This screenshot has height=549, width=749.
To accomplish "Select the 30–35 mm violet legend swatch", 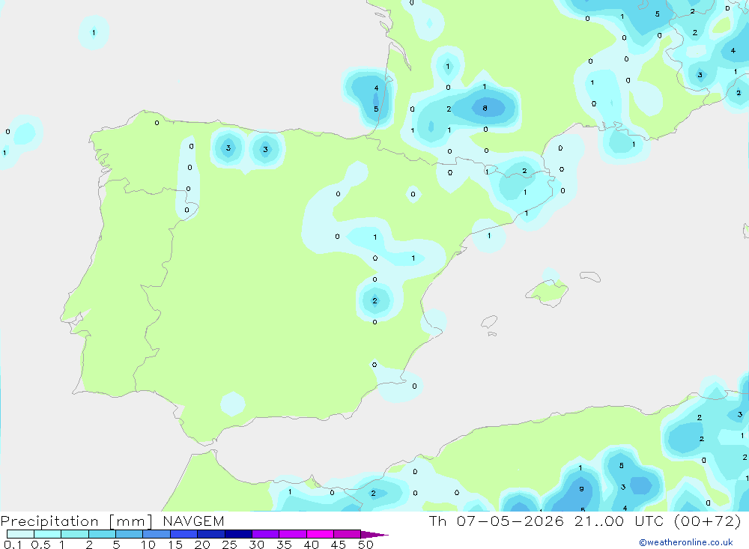I will point(266,534).
